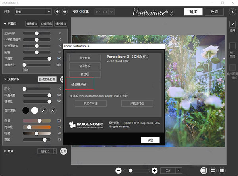Enable the 新图层 checkbox

[x=232, y=46]
